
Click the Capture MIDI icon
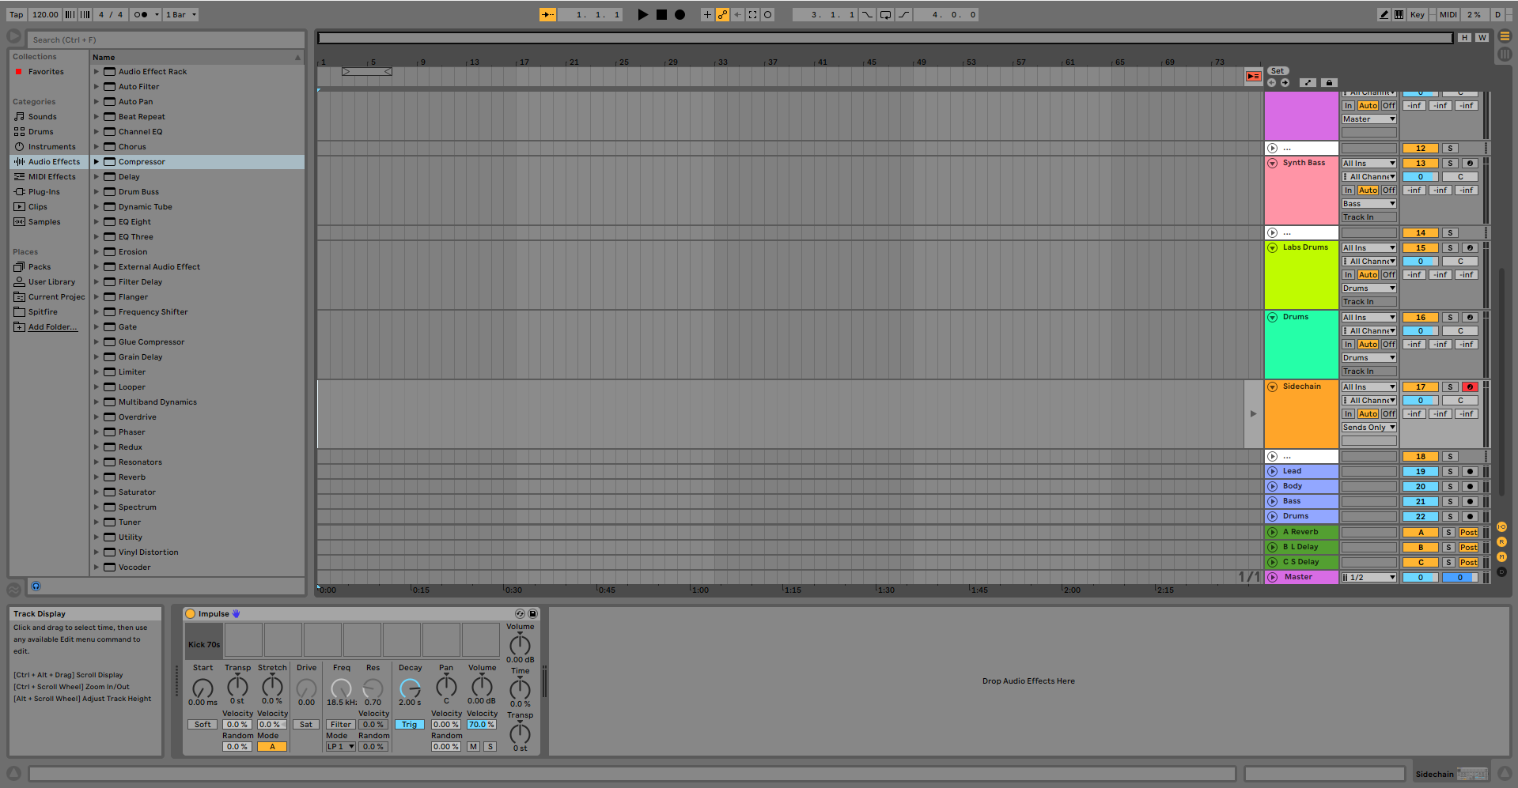[752, 14]
